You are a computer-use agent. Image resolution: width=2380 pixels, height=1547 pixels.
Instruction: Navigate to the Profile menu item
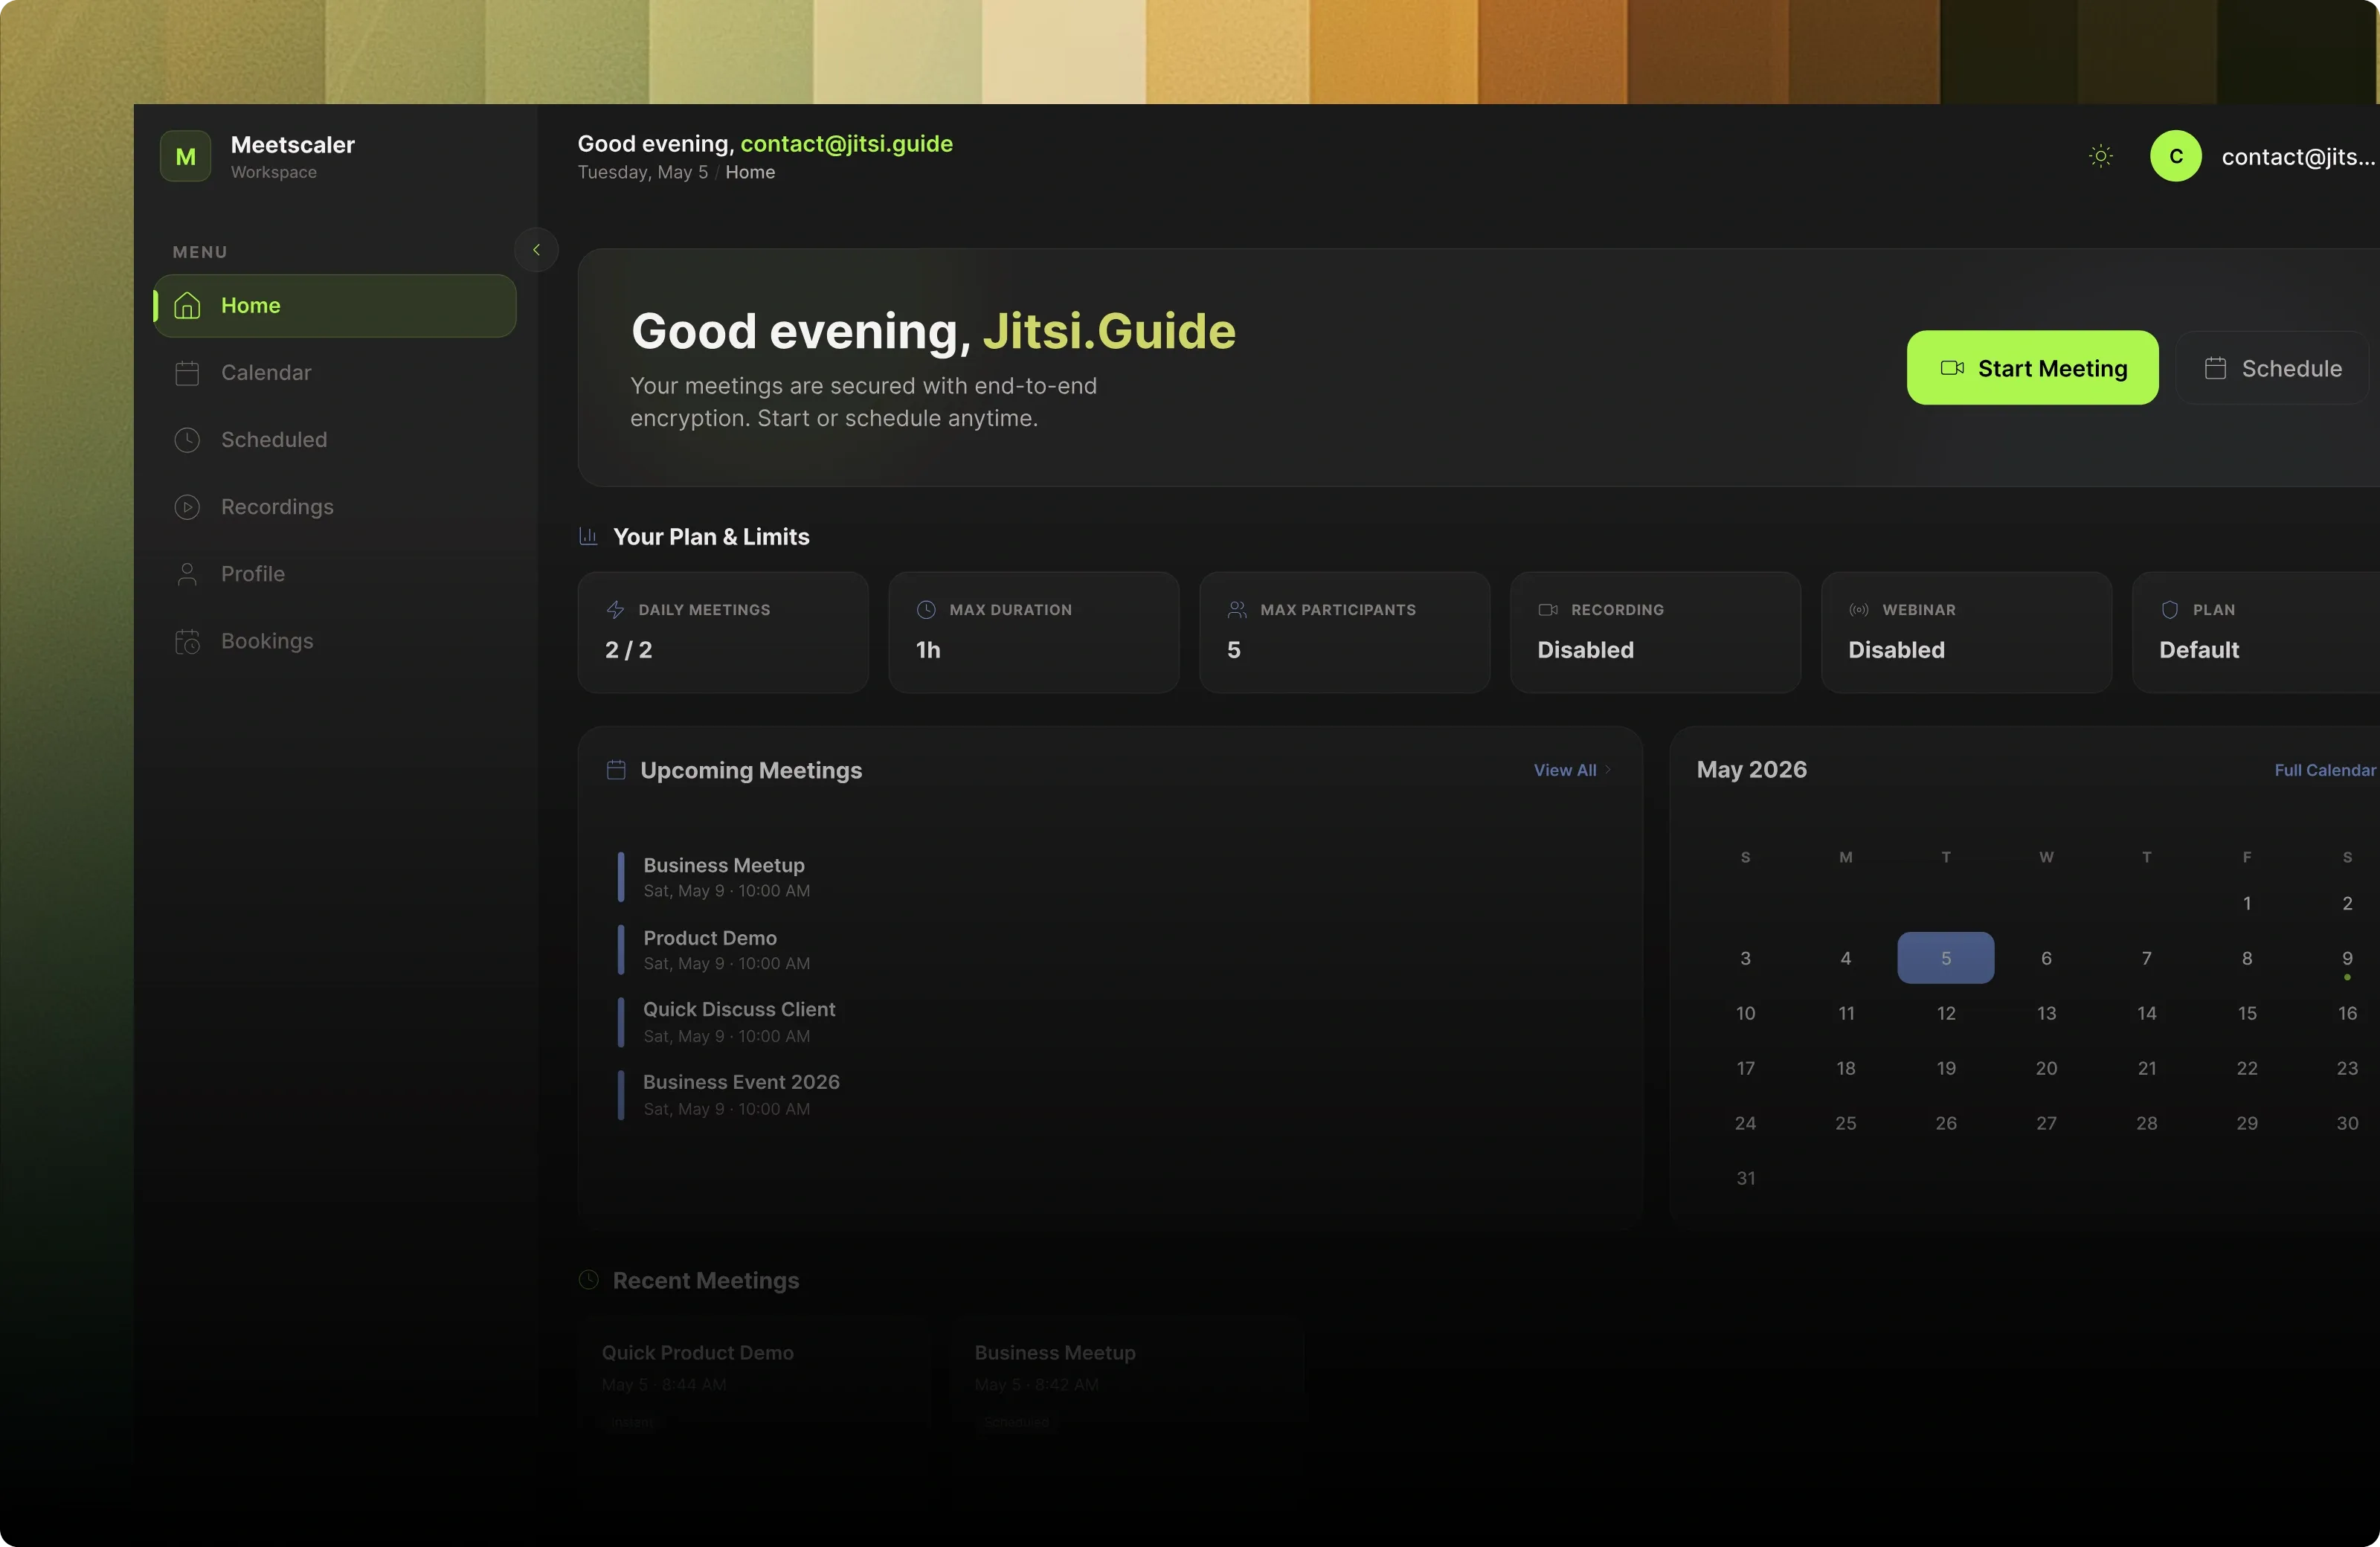[335, 574]
